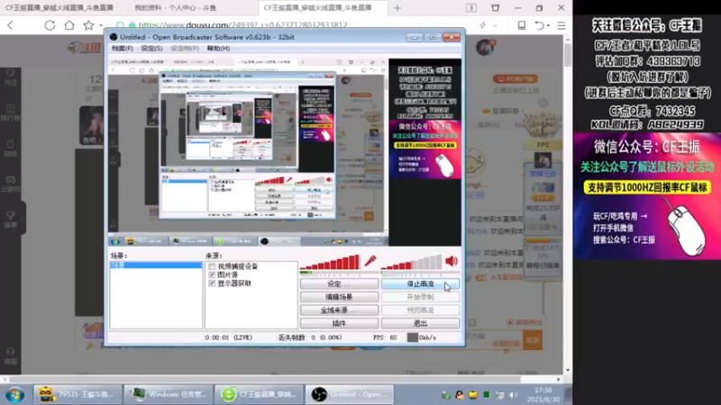Open the browser reading mode icon
The width and height of the screenshot is (721, 405).
tap(522, 25)
